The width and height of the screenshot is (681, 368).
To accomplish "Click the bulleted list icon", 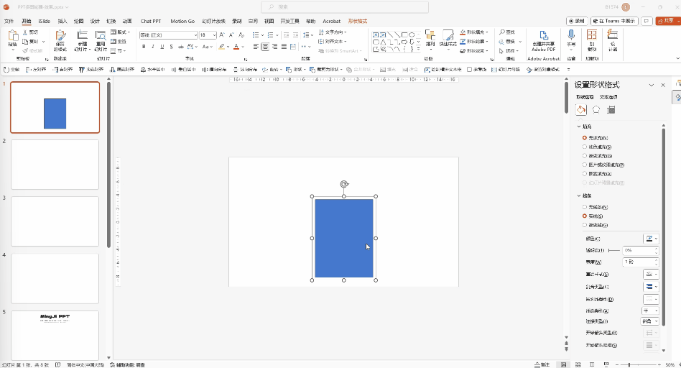I will click(x=256, y=34).
